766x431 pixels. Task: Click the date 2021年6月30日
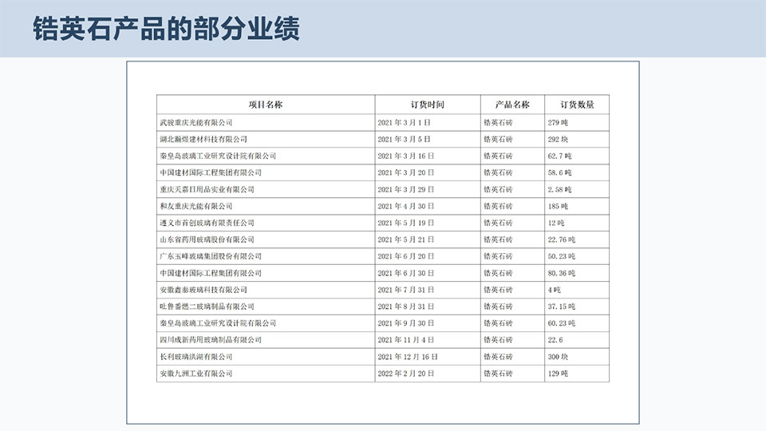pos(406,273)
